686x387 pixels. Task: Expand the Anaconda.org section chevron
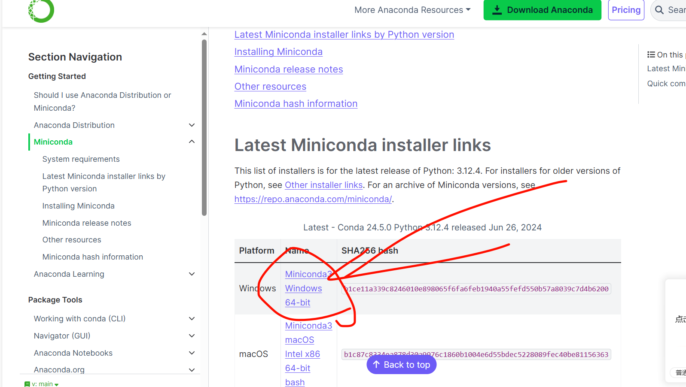(192, 370)
